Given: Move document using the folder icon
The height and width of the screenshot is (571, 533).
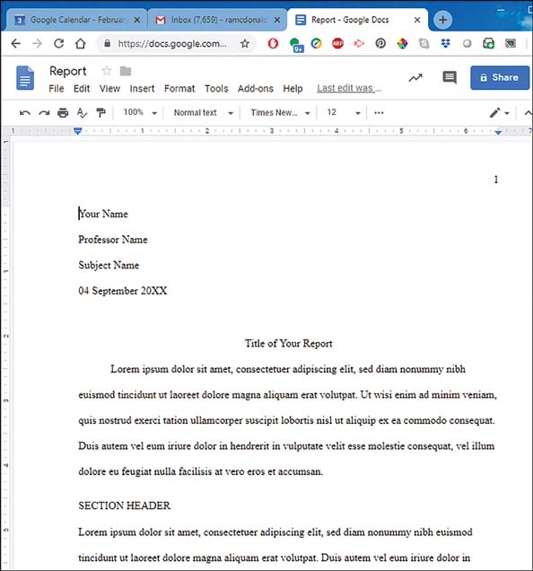Looking at the screenshot, I should click(x=126, y=71).
